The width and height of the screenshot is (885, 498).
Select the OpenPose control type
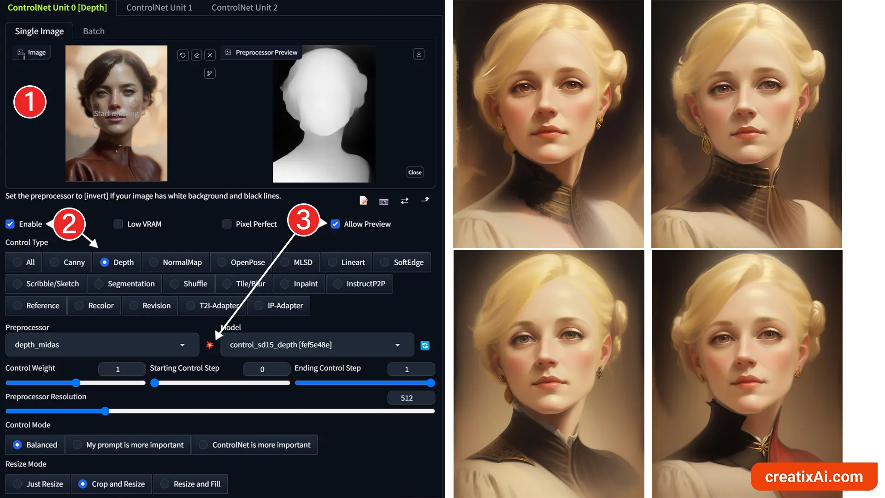coord(241,262)
